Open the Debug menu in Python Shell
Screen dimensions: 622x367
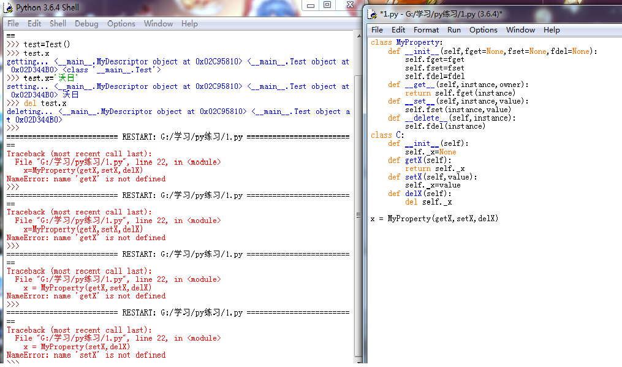pos(86,23)
